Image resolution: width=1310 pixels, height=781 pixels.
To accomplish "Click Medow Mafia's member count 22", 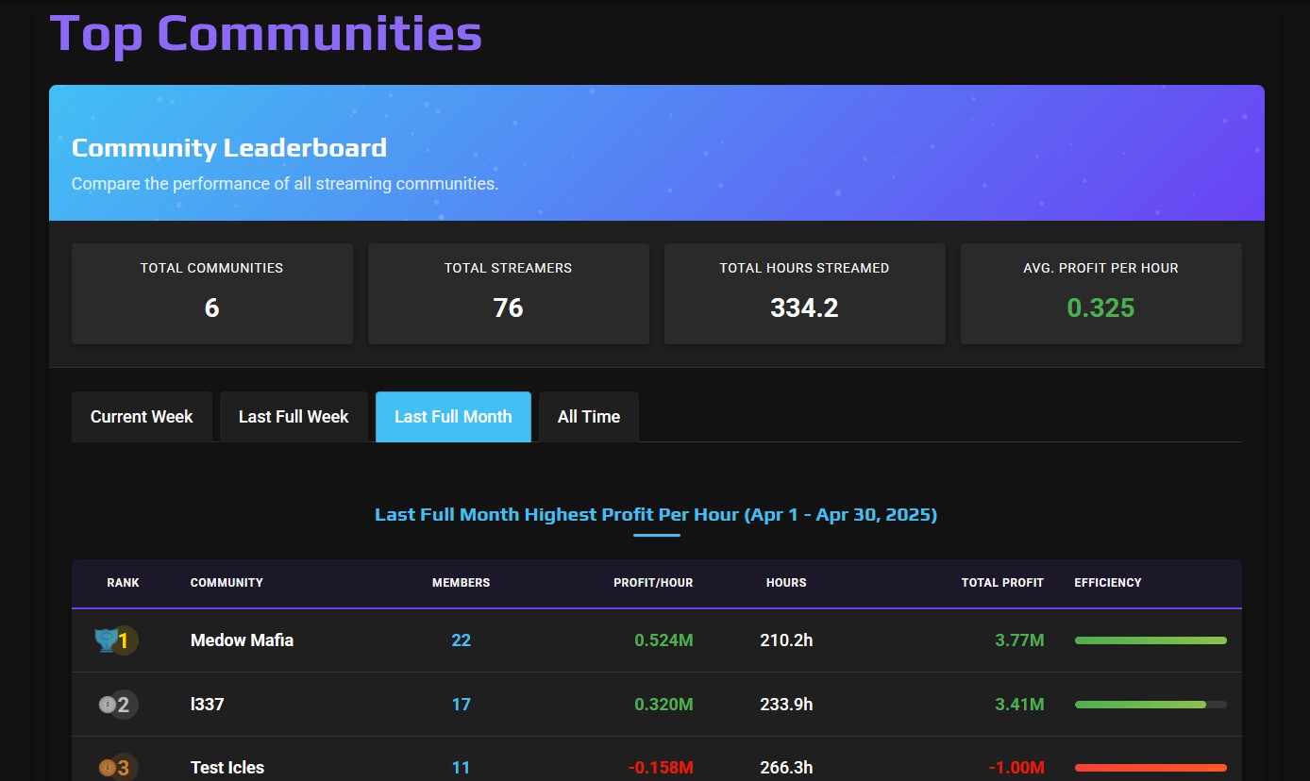I will pos(461,640).
